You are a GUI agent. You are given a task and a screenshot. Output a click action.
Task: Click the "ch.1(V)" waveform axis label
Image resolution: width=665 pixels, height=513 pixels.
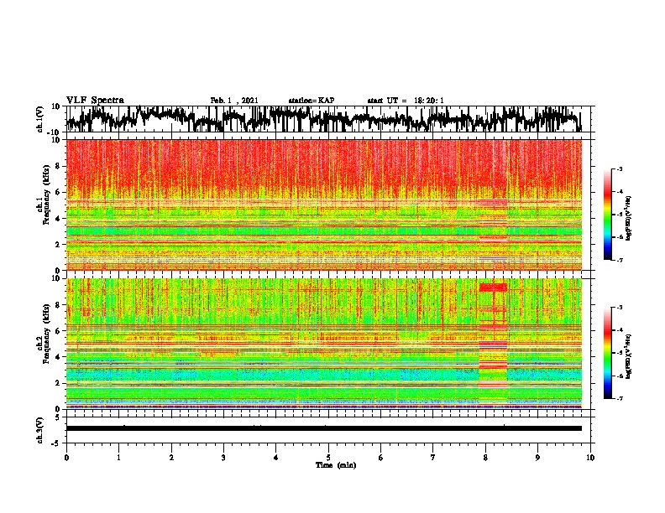click(40, 119)
